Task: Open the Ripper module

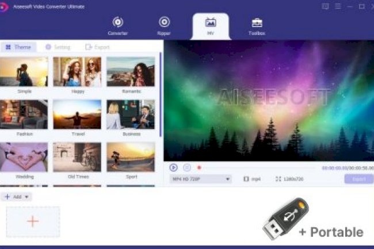Action: [164, 26]
